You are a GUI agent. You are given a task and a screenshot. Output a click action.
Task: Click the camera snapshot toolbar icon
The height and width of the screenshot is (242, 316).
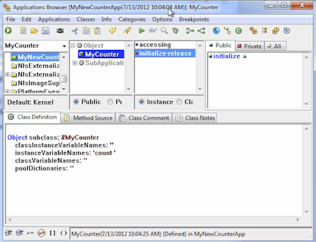click(x=60, y=31)
